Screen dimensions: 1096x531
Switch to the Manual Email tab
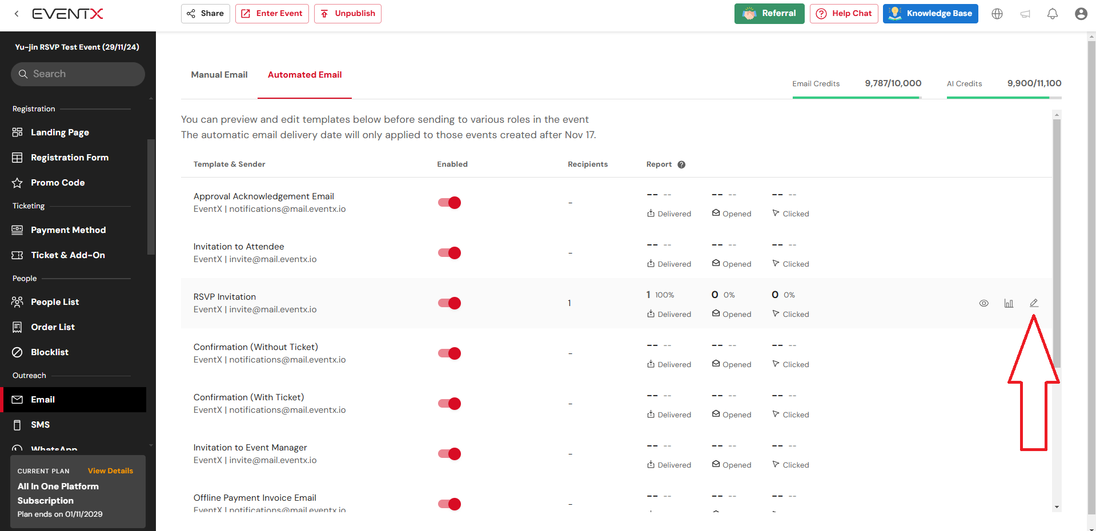(219, 75)
